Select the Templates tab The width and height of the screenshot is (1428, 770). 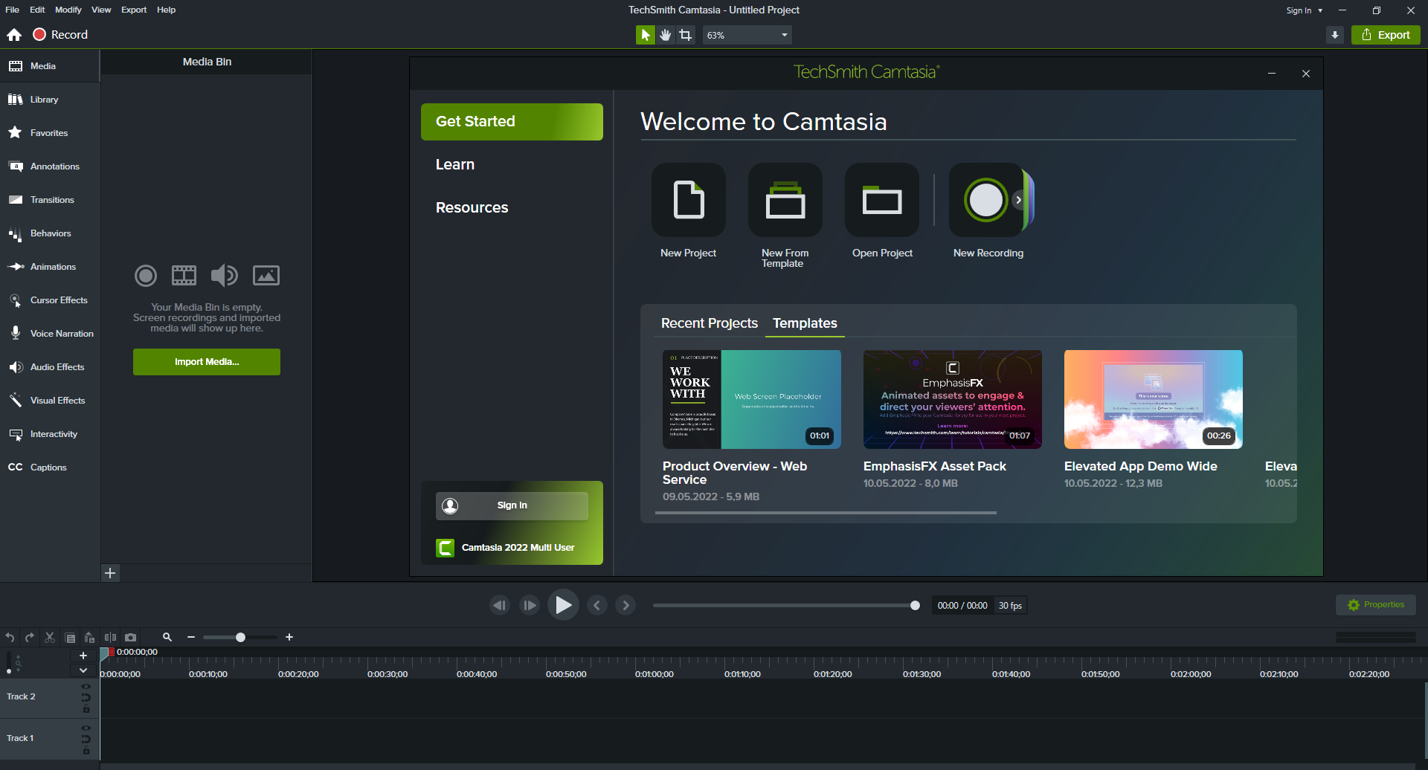click(805, 323)
